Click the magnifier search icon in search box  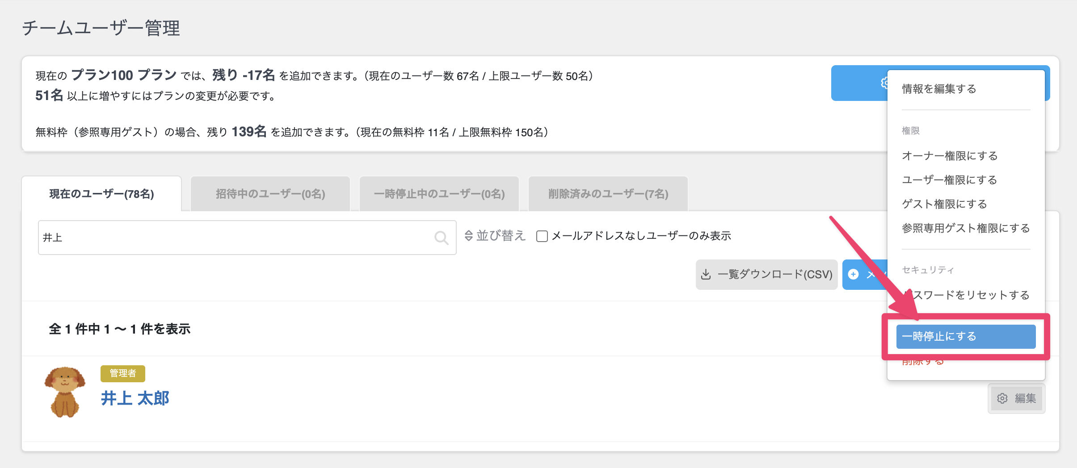point(441,238)
